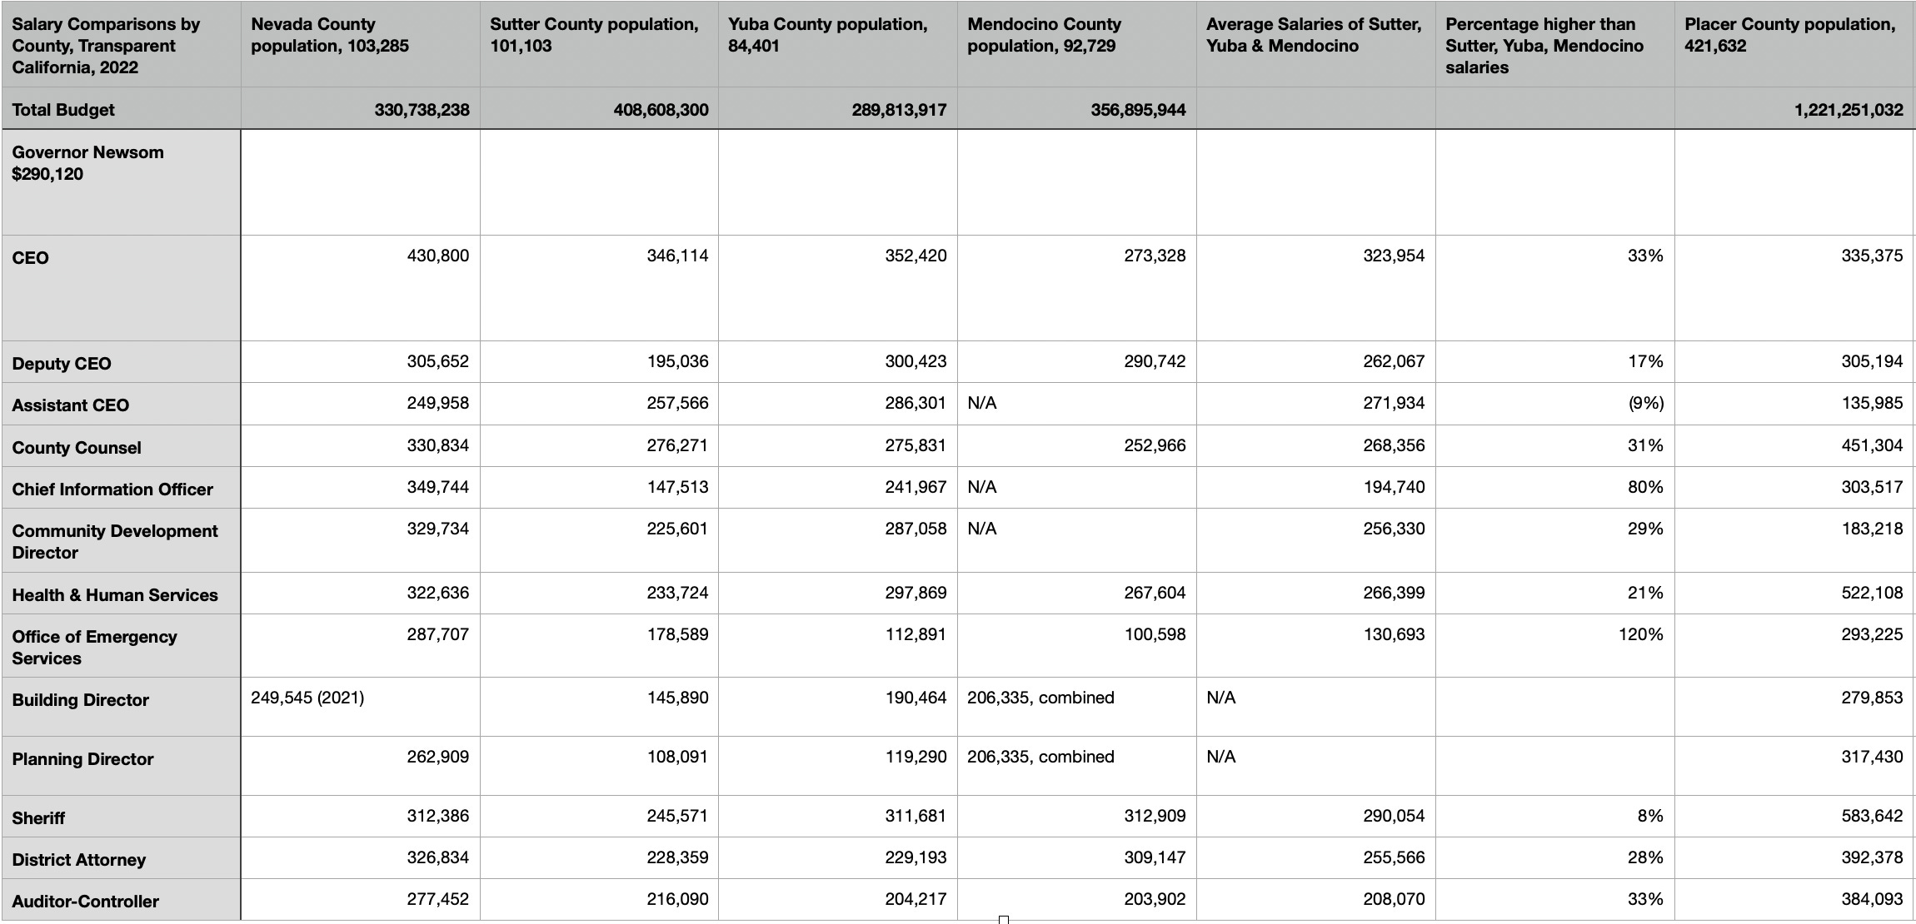Click Placer total budget 1,221,251,032

(1849, 110)
